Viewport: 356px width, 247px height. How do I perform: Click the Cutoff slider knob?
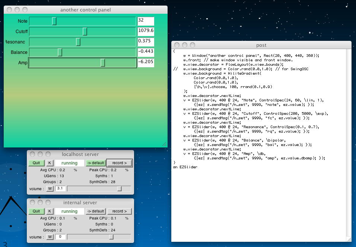(x=85, y=32)
